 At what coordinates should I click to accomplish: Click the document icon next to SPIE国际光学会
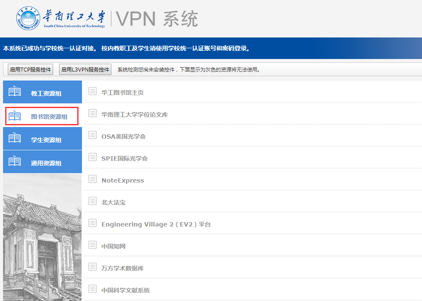[93, 157]
